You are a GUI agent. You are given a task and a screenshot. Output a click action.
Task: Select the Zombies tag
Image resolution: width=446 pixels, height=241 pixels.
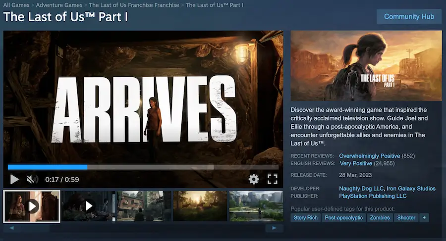[380, 218]
